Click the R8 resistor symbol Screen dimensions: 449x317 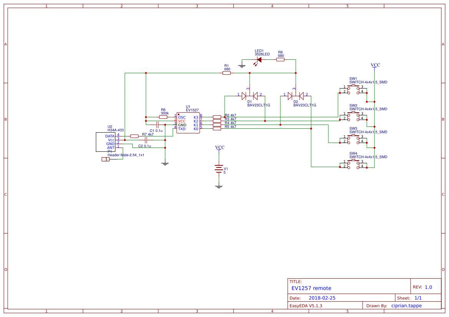click(x=280, y=60)
